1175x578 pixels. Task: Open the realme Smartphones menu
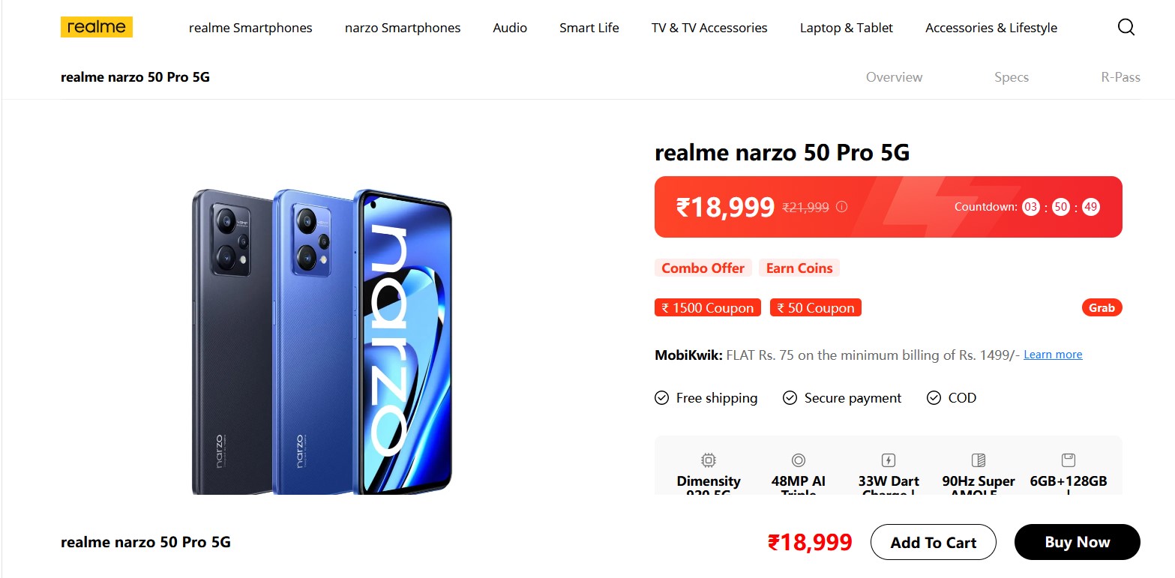[x=250, y=28]
